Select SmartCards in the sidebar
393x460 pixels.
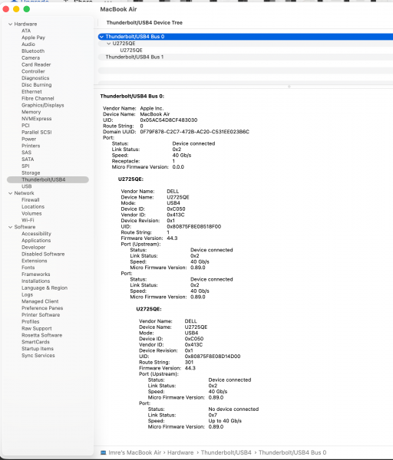(35, 342)
